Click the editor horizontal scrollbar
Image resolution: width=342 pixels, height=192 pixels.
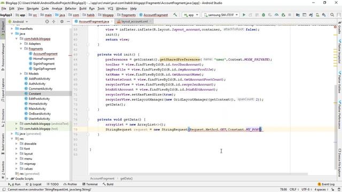click(x=198, y=174)
